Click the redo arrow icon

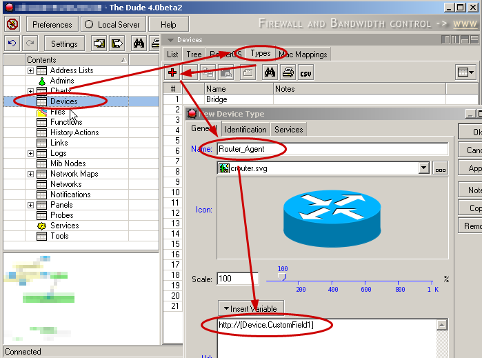point(30,43)
